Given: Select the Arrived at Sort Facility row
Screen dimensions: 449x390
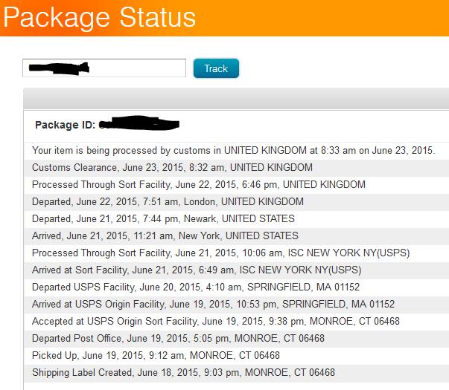Looking at the screenshot, I should [x=197, y=270].
